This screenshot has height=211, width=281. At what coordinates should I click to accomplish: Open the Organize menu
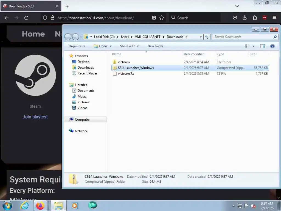point(77,46)
